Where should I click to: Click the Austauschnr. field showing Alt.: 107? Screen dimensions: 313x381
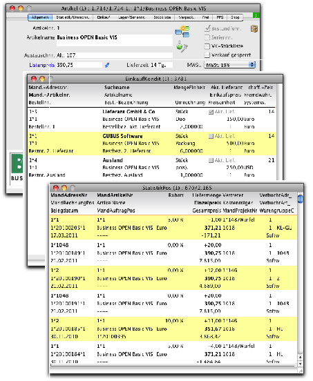[115, 55]
